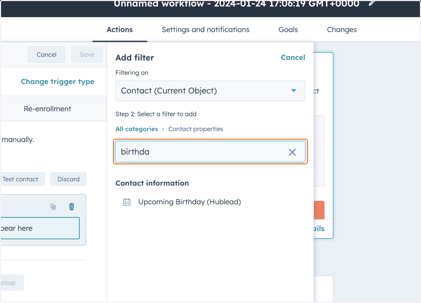This screenshot has height=303, width=421.
Task: Go to the Goals tab
Action: click(288, 30)
